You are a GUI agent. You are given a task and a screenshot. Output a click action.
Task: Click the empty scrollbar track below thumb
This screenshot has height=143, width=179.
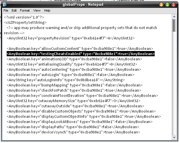click(x=174, y=84)
